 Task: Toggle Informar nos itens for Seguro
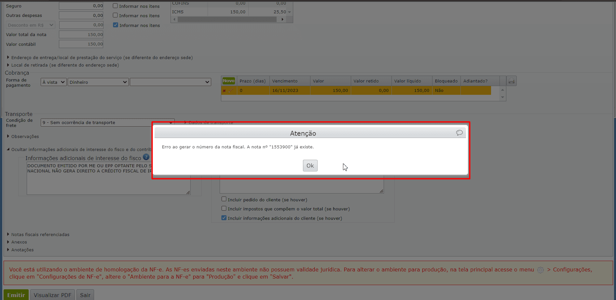pyautogui.click(x=115, y=6)
